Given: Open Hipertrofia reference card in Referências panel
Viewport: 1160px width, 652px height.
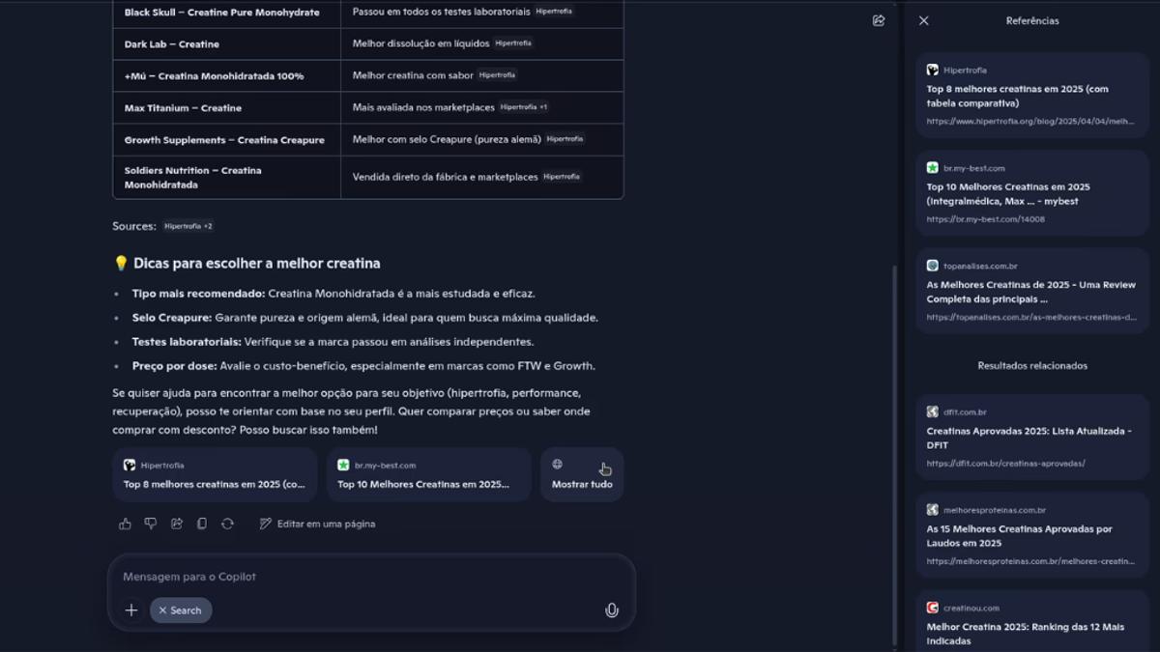Looking at the screenshot, I should 1032,96.
